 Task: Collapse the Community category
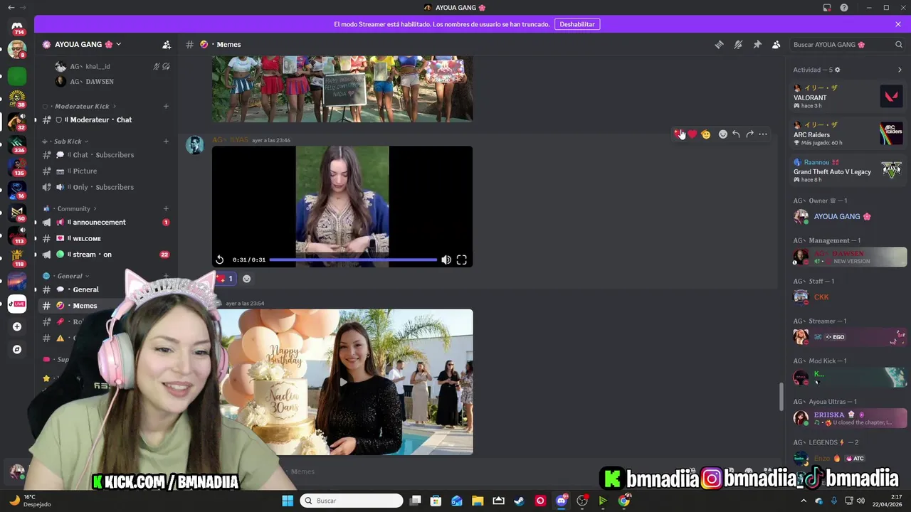pos(70,208)
